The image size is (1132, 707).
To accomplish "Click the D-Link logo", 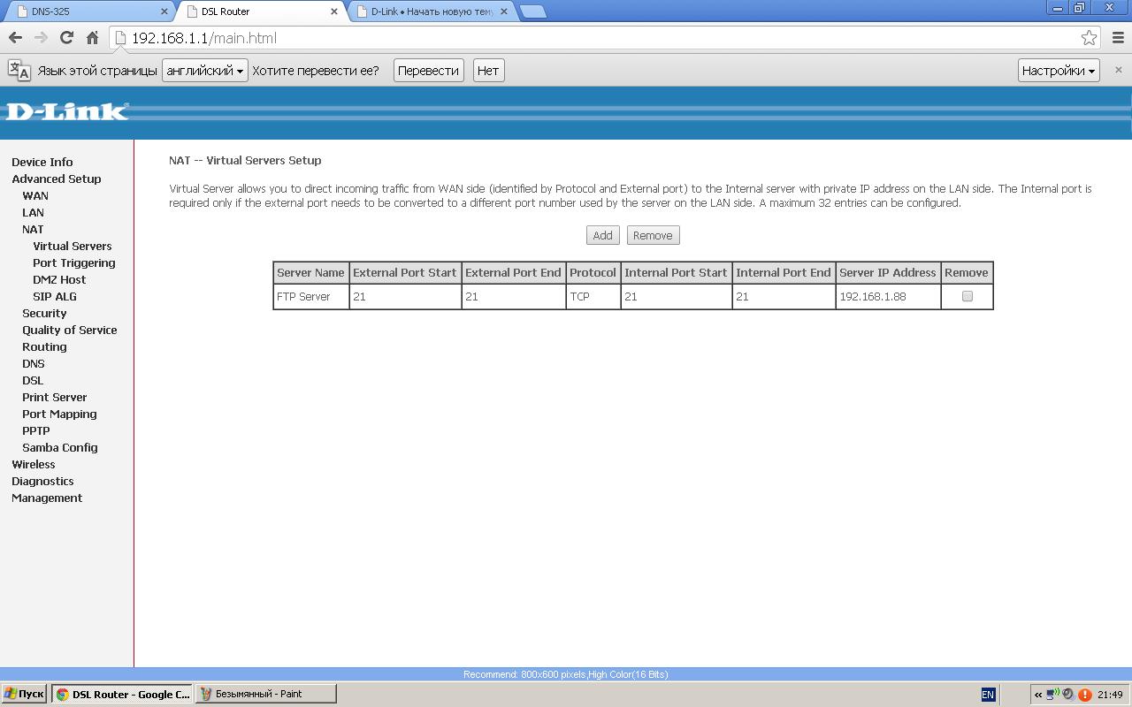I will tap(67, 111).
